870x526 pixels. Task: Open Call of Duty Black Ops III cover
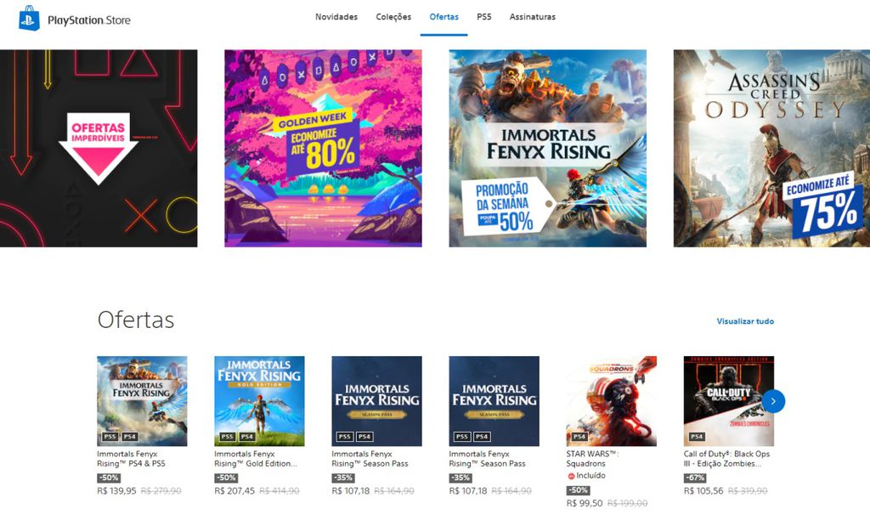tap(728, 401)
